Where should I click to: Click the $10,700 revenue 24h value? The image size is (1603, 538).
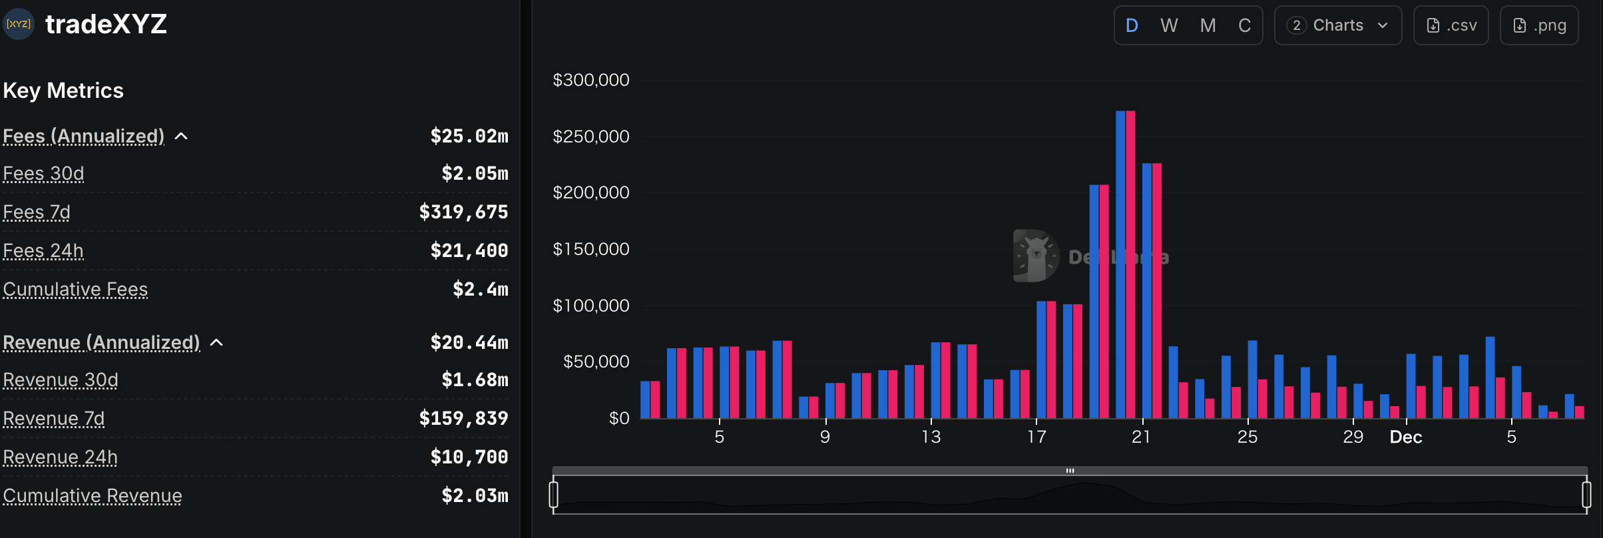(469, 457)
